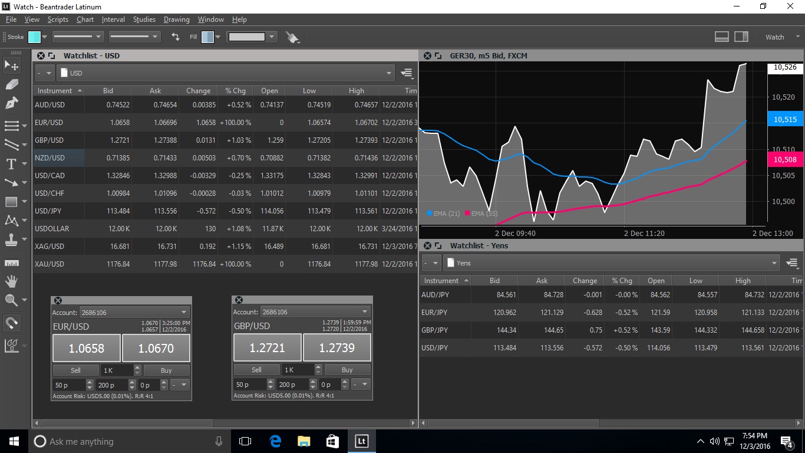This screenshot has width=805, height=453.
Task: Open Microsoft Edge from the taskbar
Action: [x=275, y=441]
